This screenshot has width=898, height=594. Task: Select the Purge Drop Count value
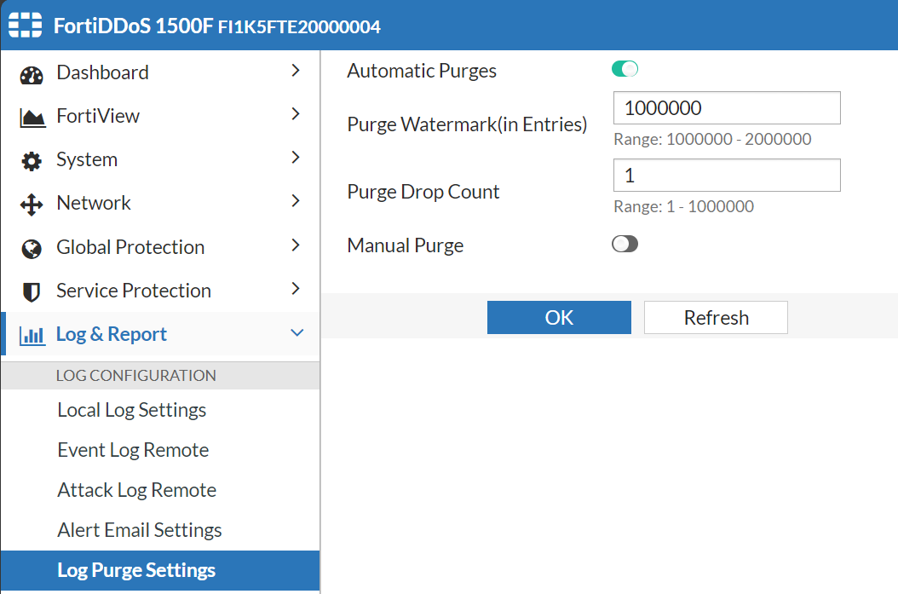click(x=726, y=175)
